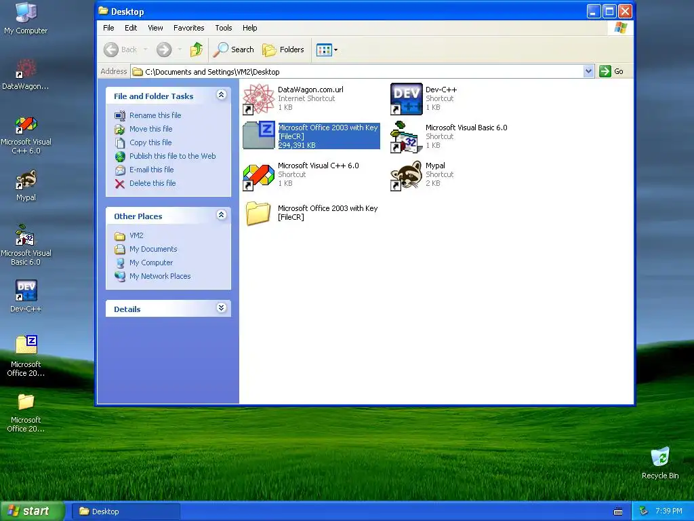Click the Up one level toolbar icon

point(196,49)
